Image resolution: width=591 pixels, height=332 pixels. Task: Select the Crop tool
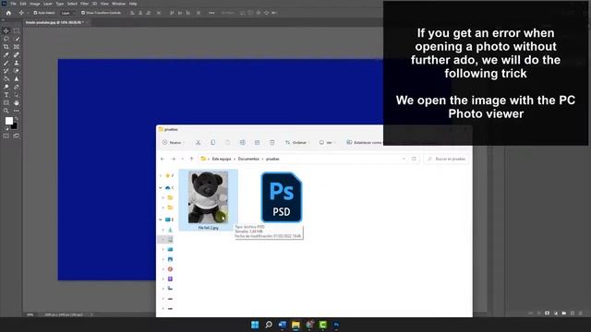point(6,47)
